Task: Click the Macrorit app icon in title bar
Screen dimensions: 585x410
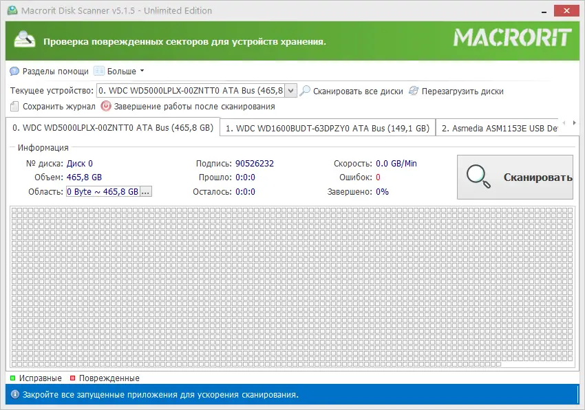Action: (14, 10)
